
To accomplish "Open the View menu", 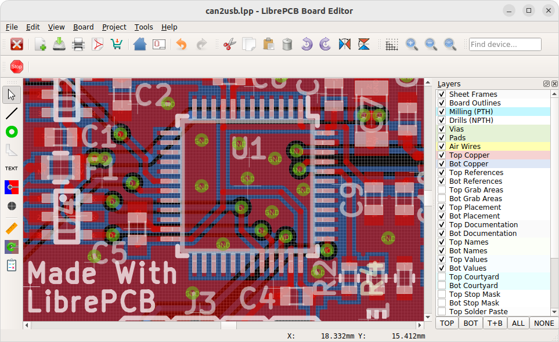I will 56,27.
